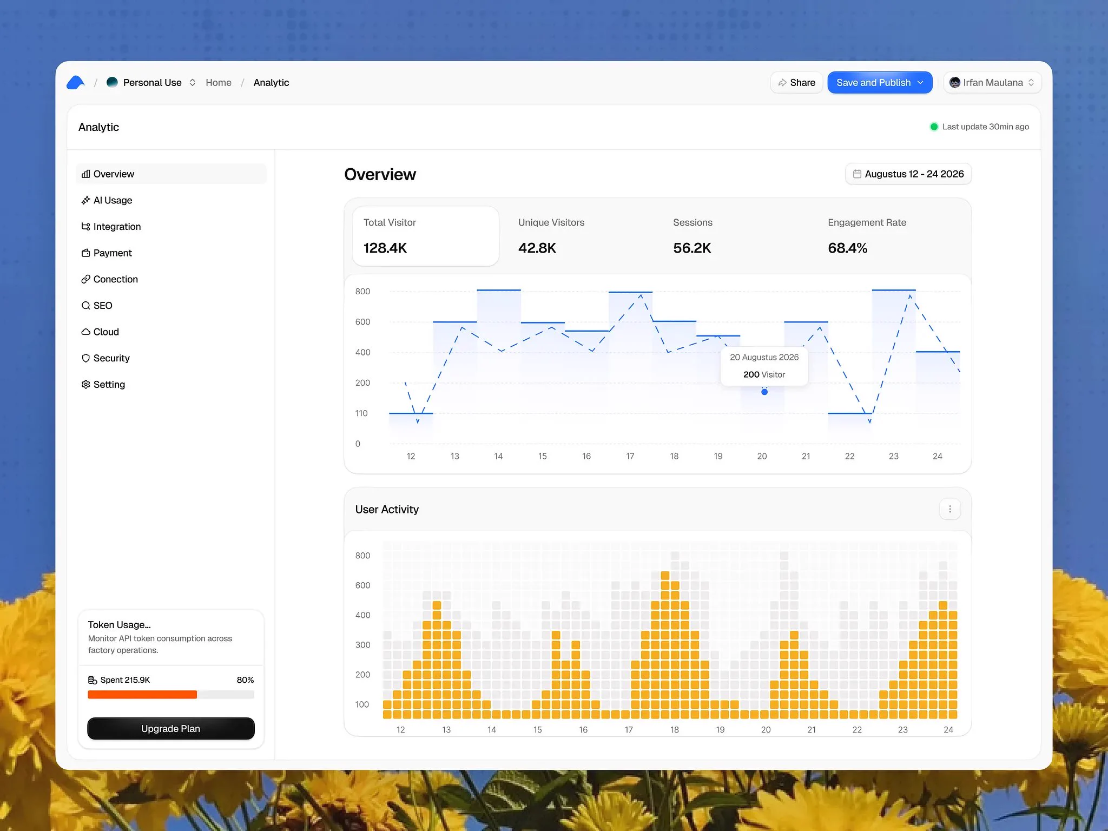Open Integration in the sidebar

171,227
